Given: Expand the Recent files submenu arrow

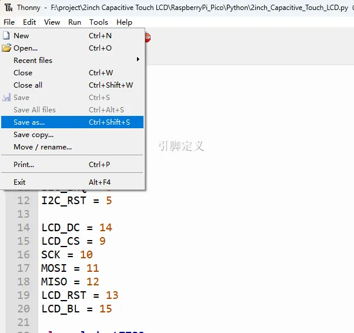Looking at the screenshot, I should pos(138,59).
